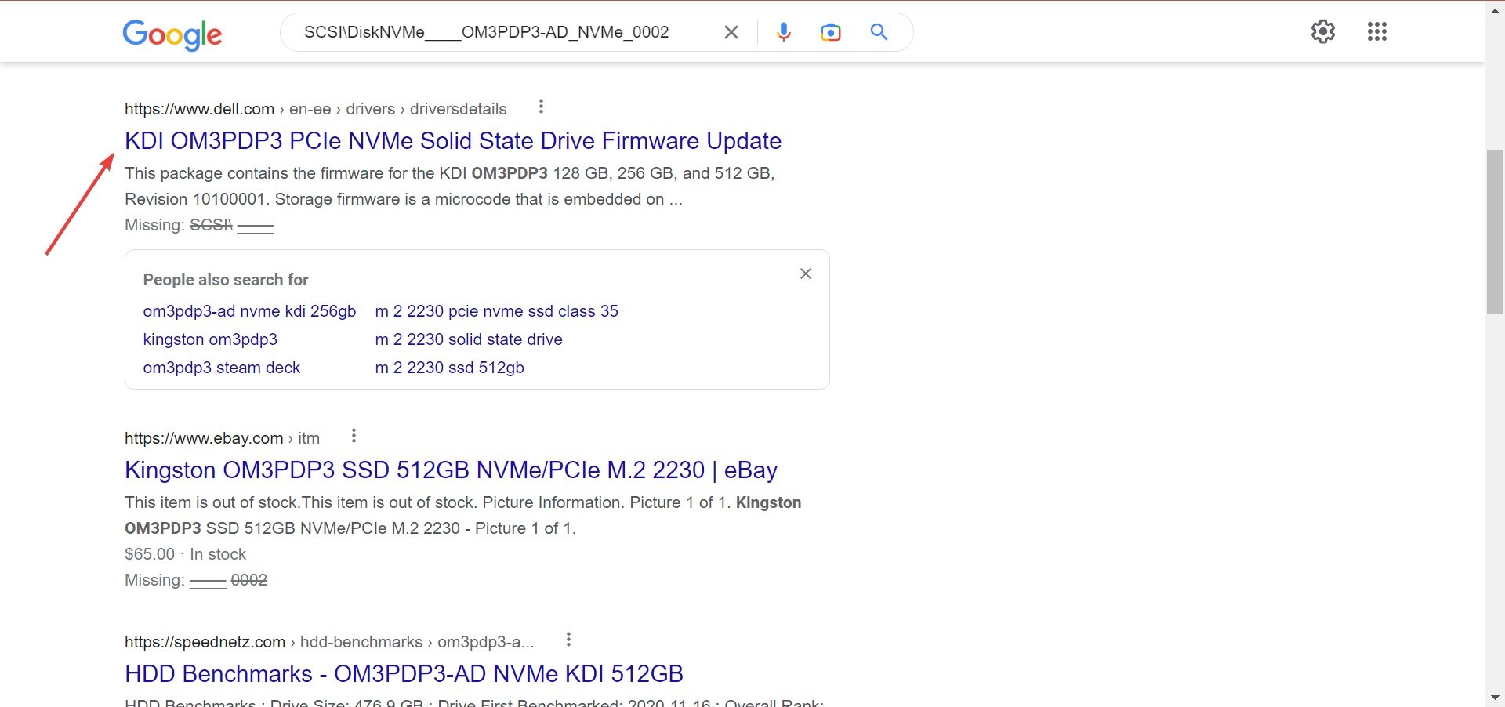The image size is (1505, 707).
Task: Open Google quick settings gear
Action: pos(1323,31)
